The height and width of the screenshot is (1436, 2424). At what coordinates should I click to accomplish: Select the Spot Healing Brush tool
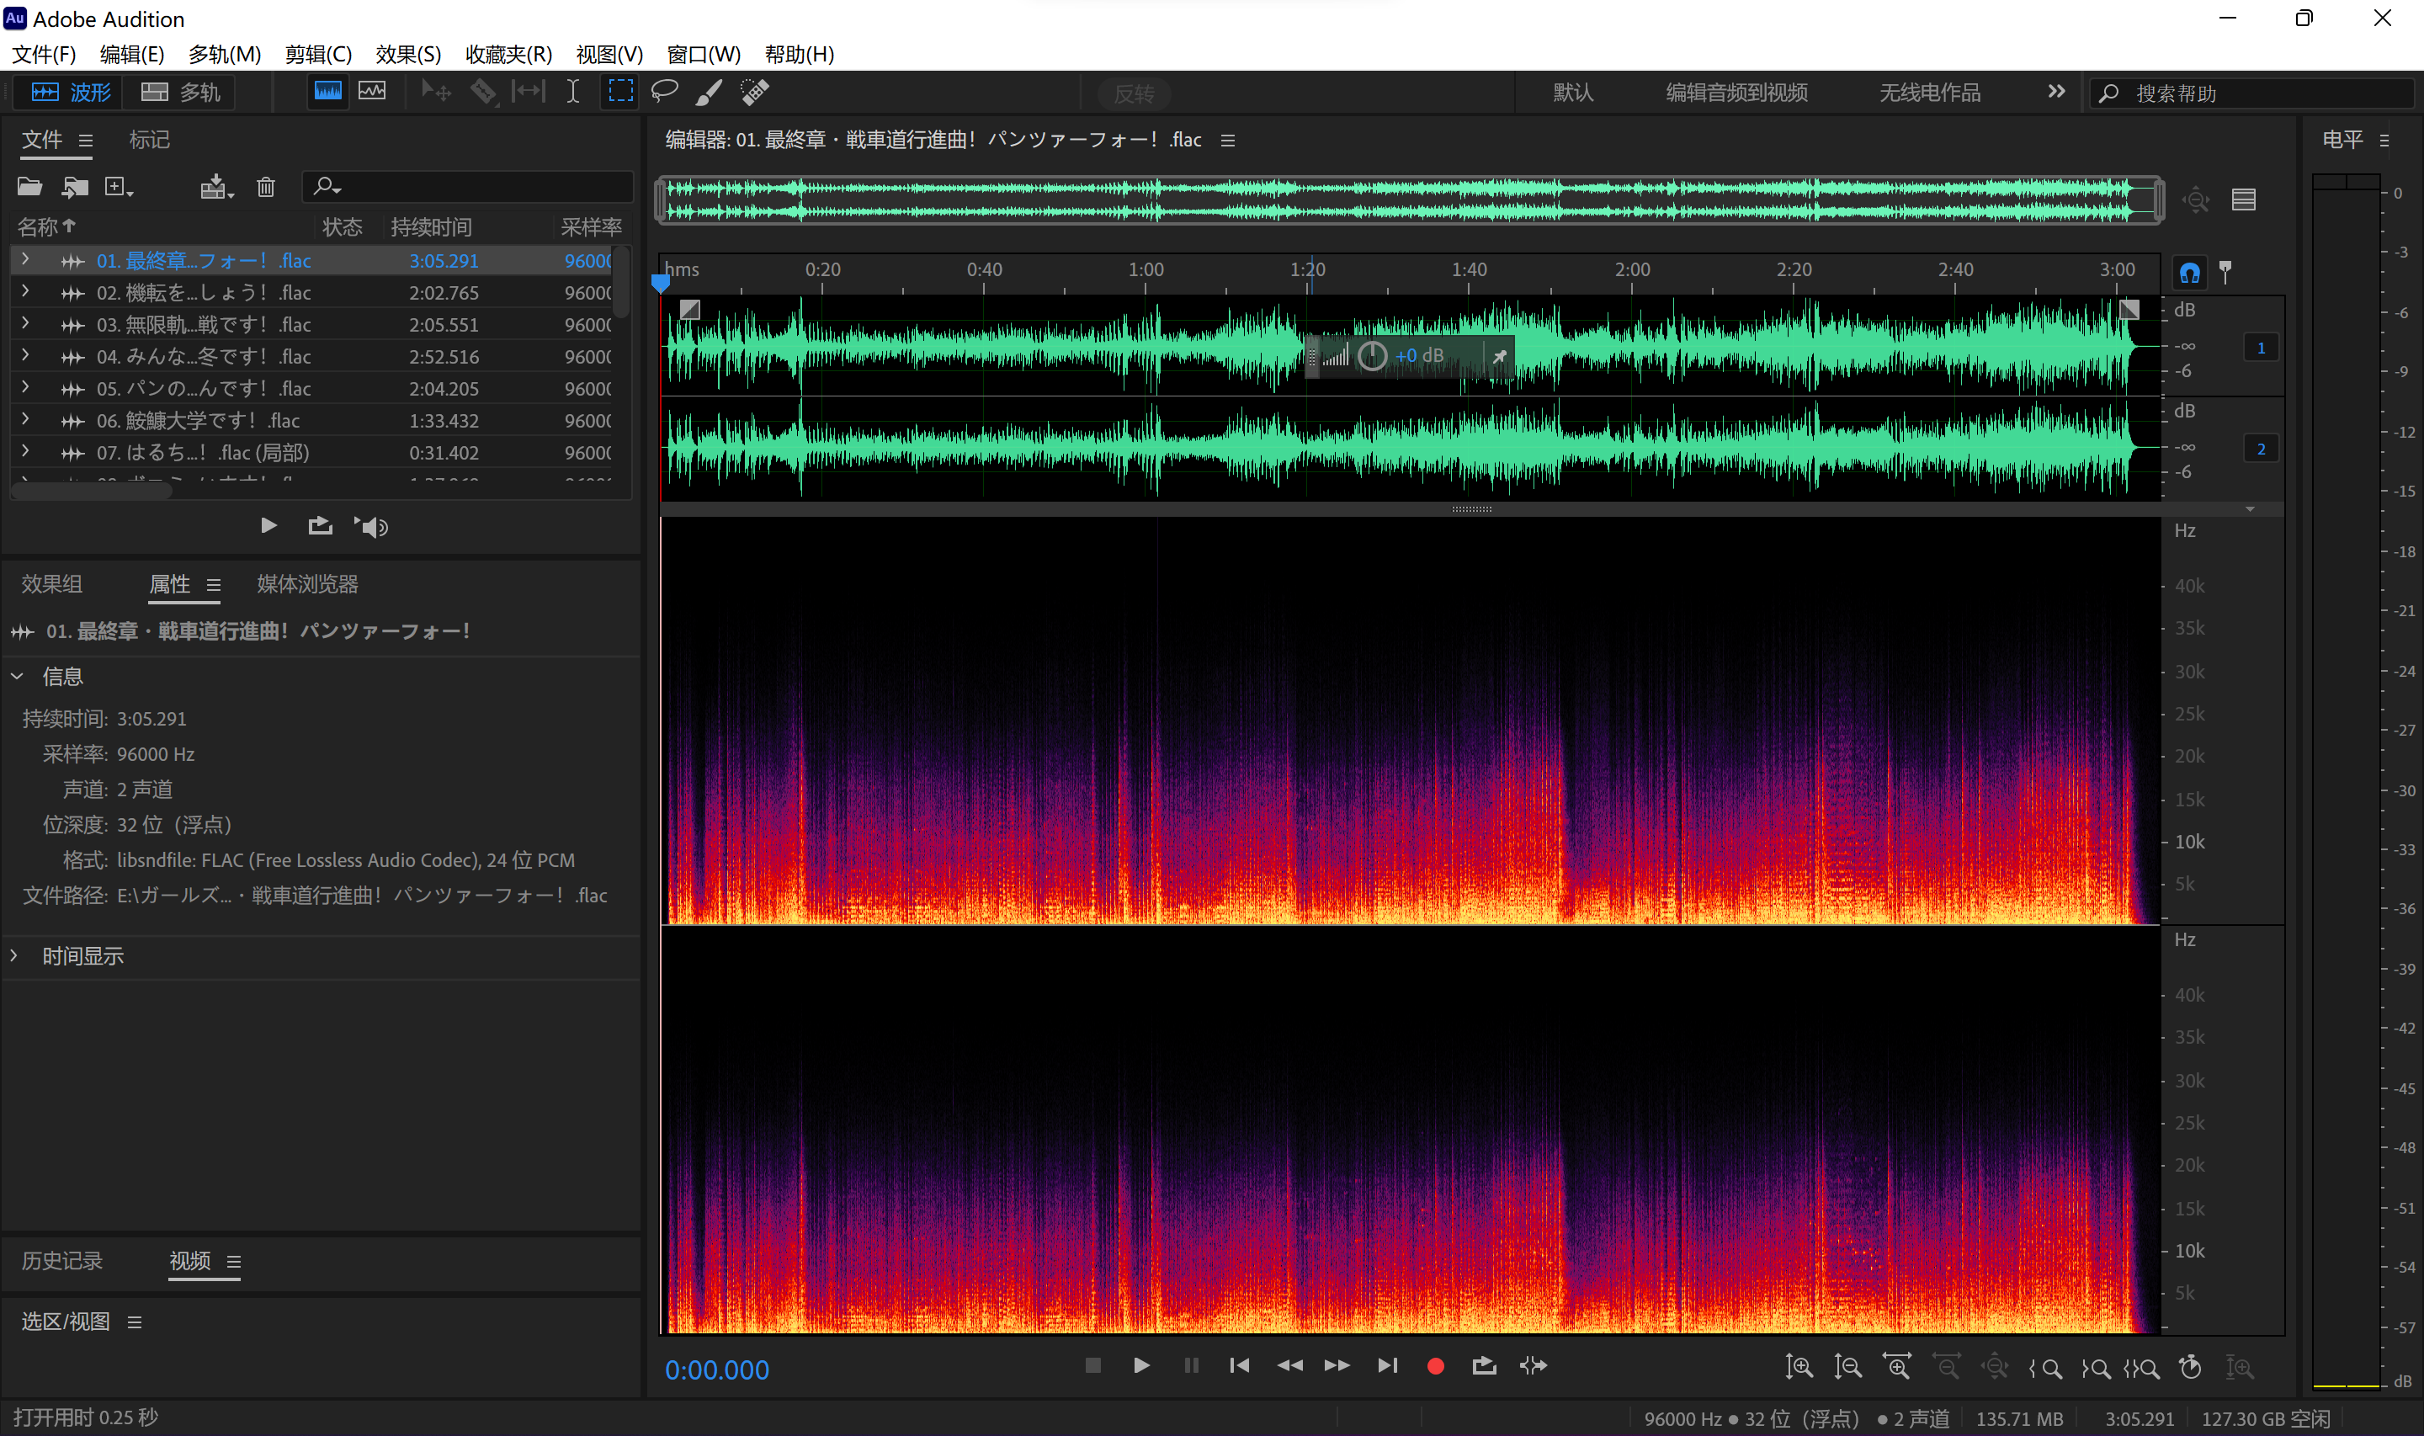[x=754, y=92]
